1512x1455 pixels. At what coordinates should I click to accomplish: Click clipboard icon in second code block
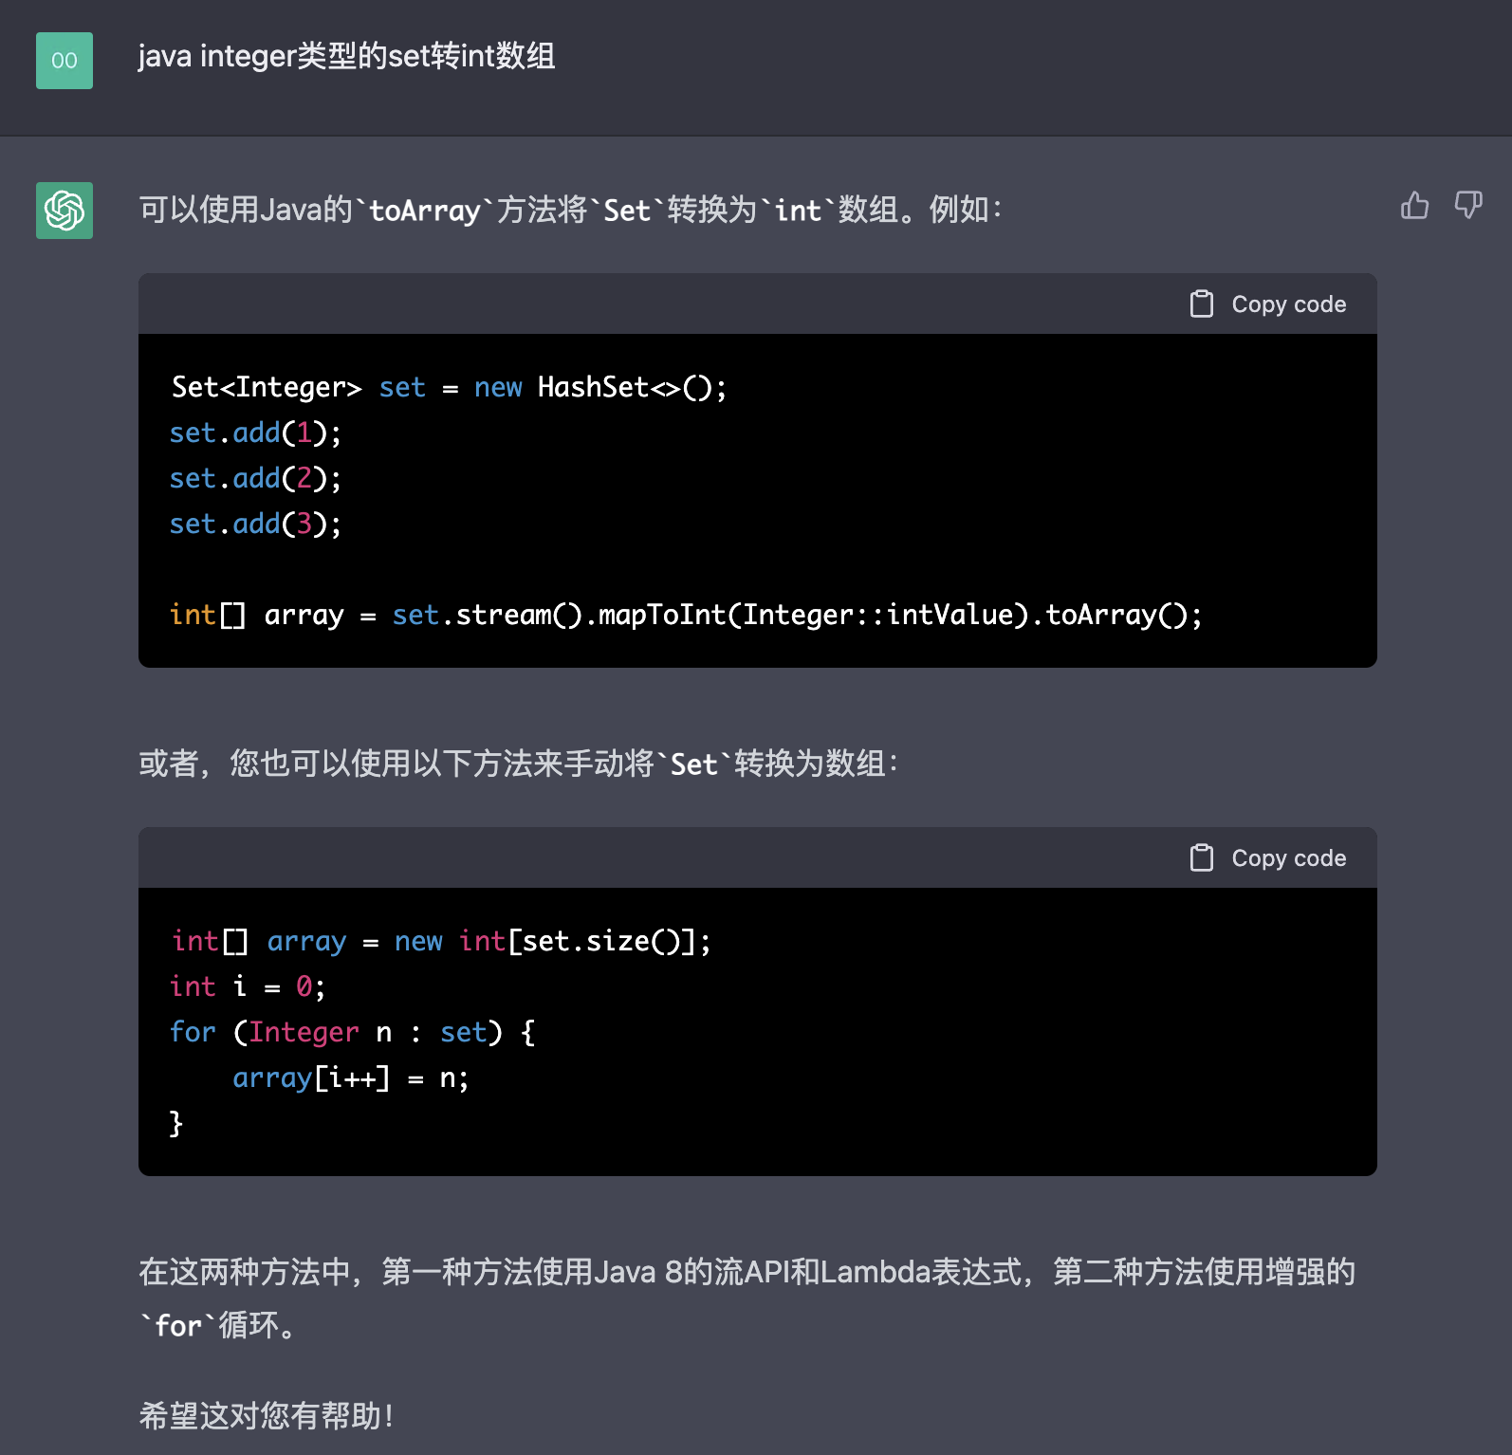[x=1202, y=857]
